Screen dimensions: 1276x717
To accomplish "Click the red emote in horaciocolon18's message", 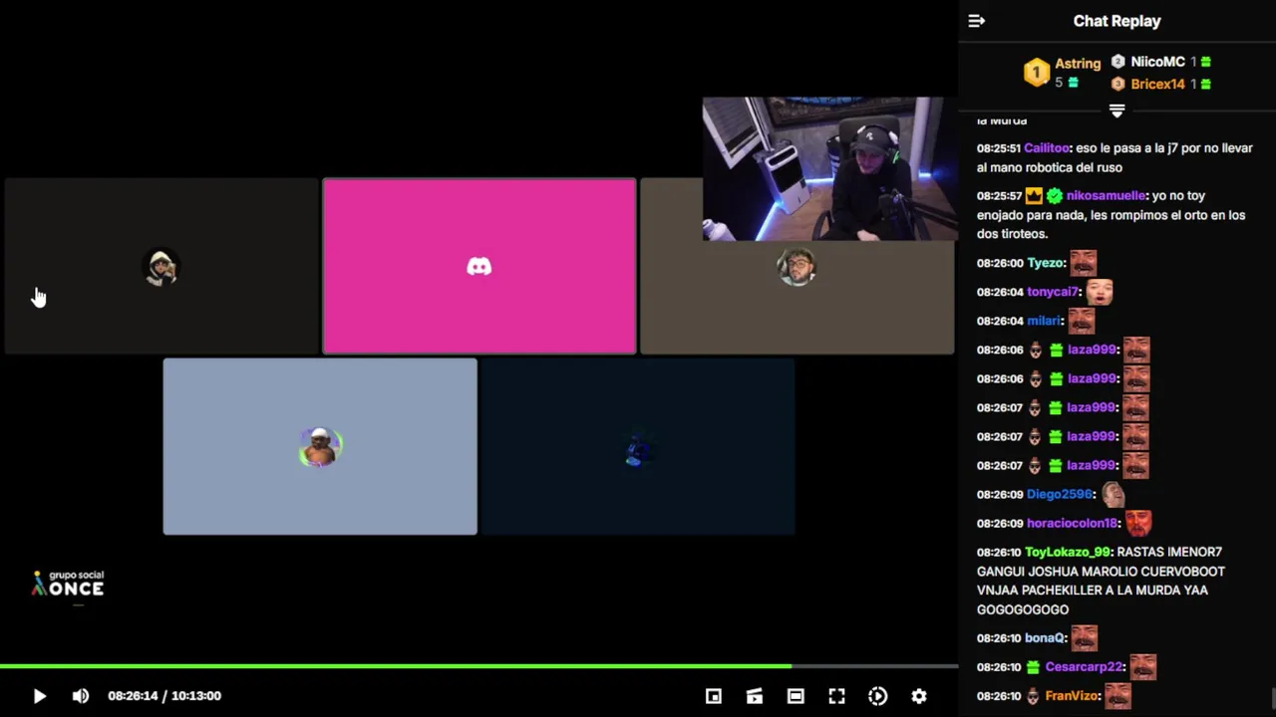I will click(x=1138, y=523).
